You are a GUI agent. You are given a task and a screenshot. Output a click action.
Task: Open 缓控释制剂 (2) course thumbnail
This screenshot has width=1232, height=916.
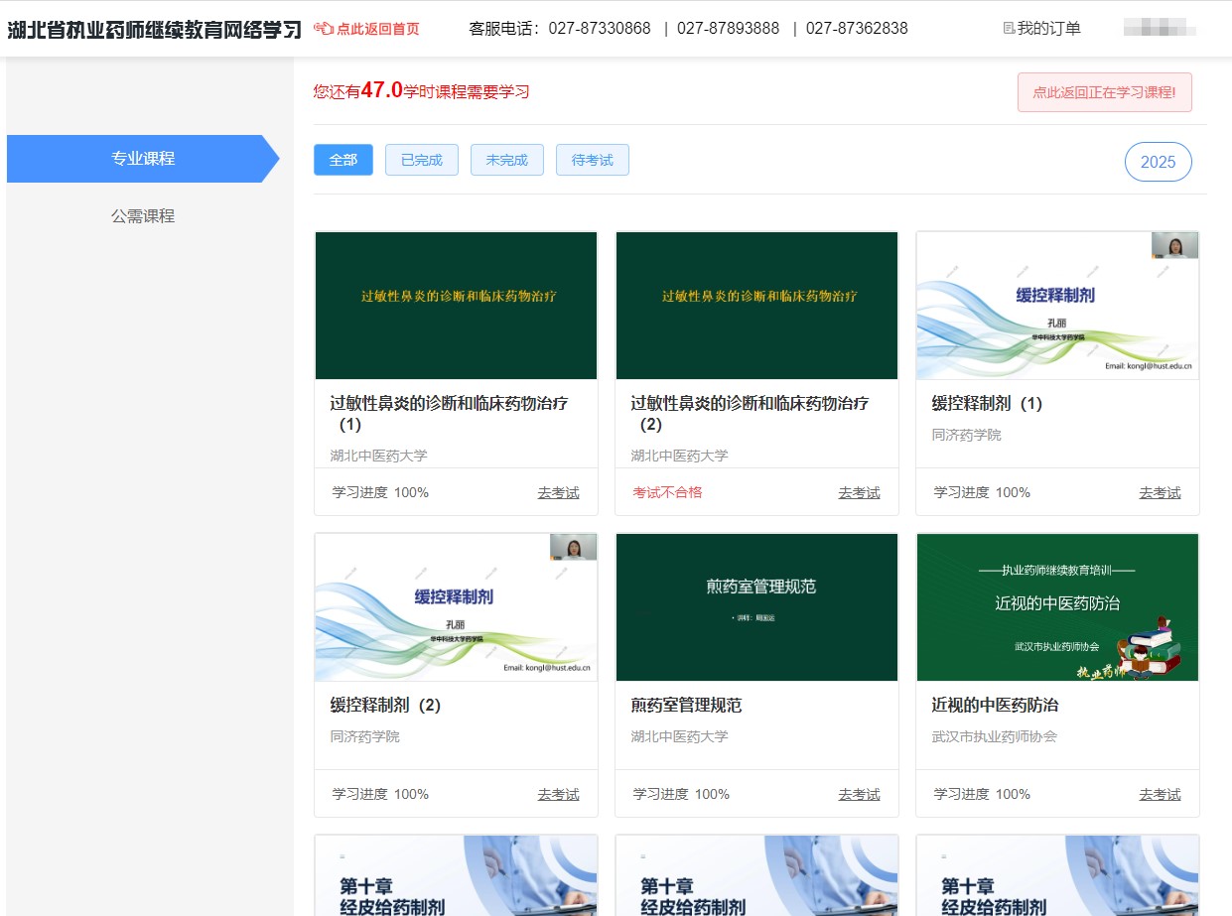(456, 607)
